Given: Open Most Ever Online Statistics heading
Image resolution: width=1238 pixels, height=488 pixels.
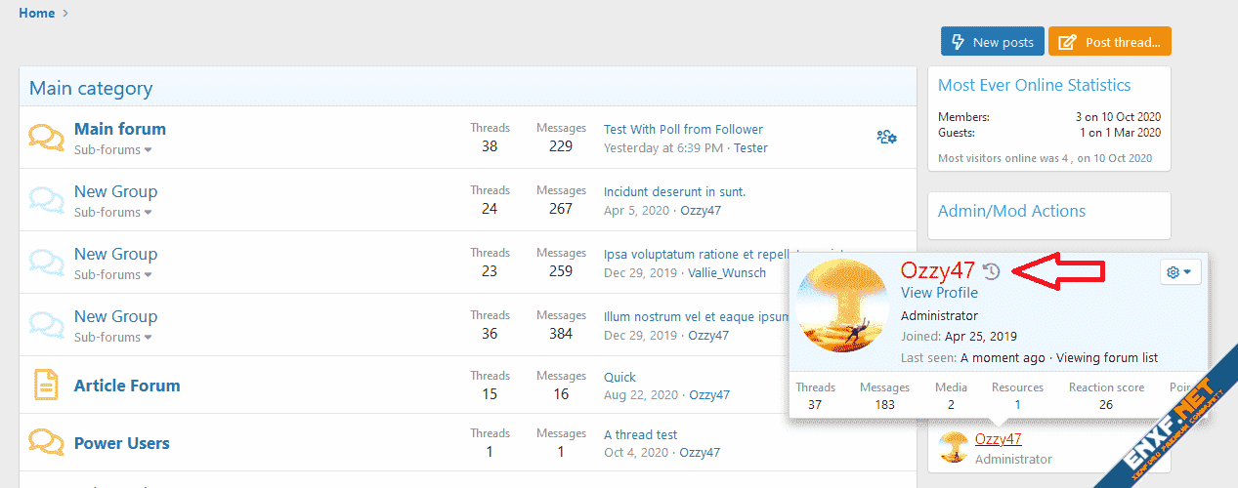Looking at the screenshot, I should pos(1034,86).
